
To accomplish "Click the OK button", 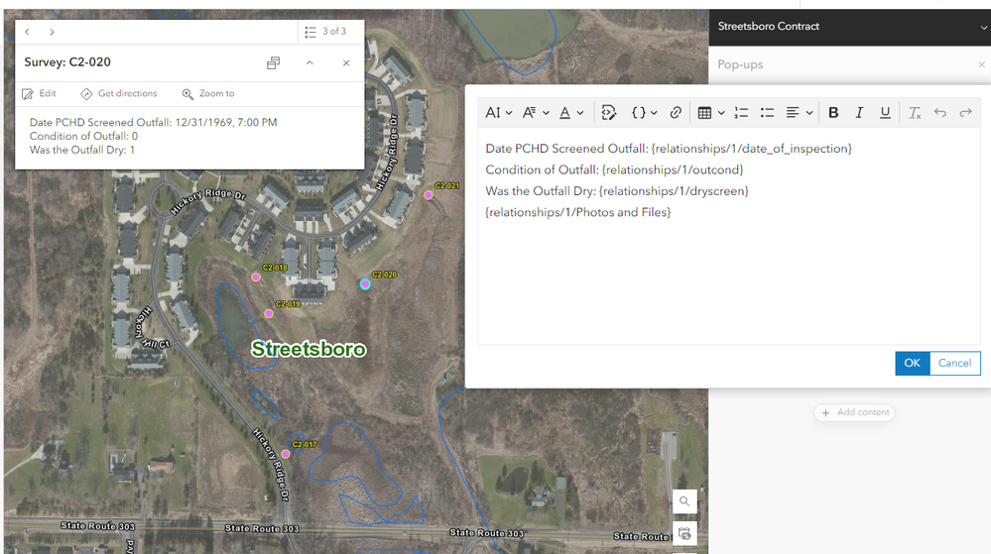I will pos(912,364).
